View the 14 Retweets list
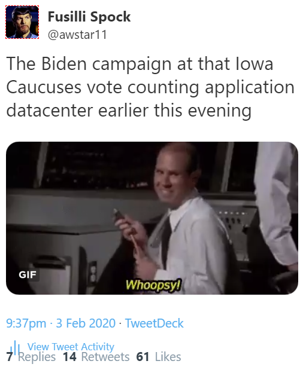Image resolution: width=303 pixels, height=367 pixels. click(x=96, y=357)
